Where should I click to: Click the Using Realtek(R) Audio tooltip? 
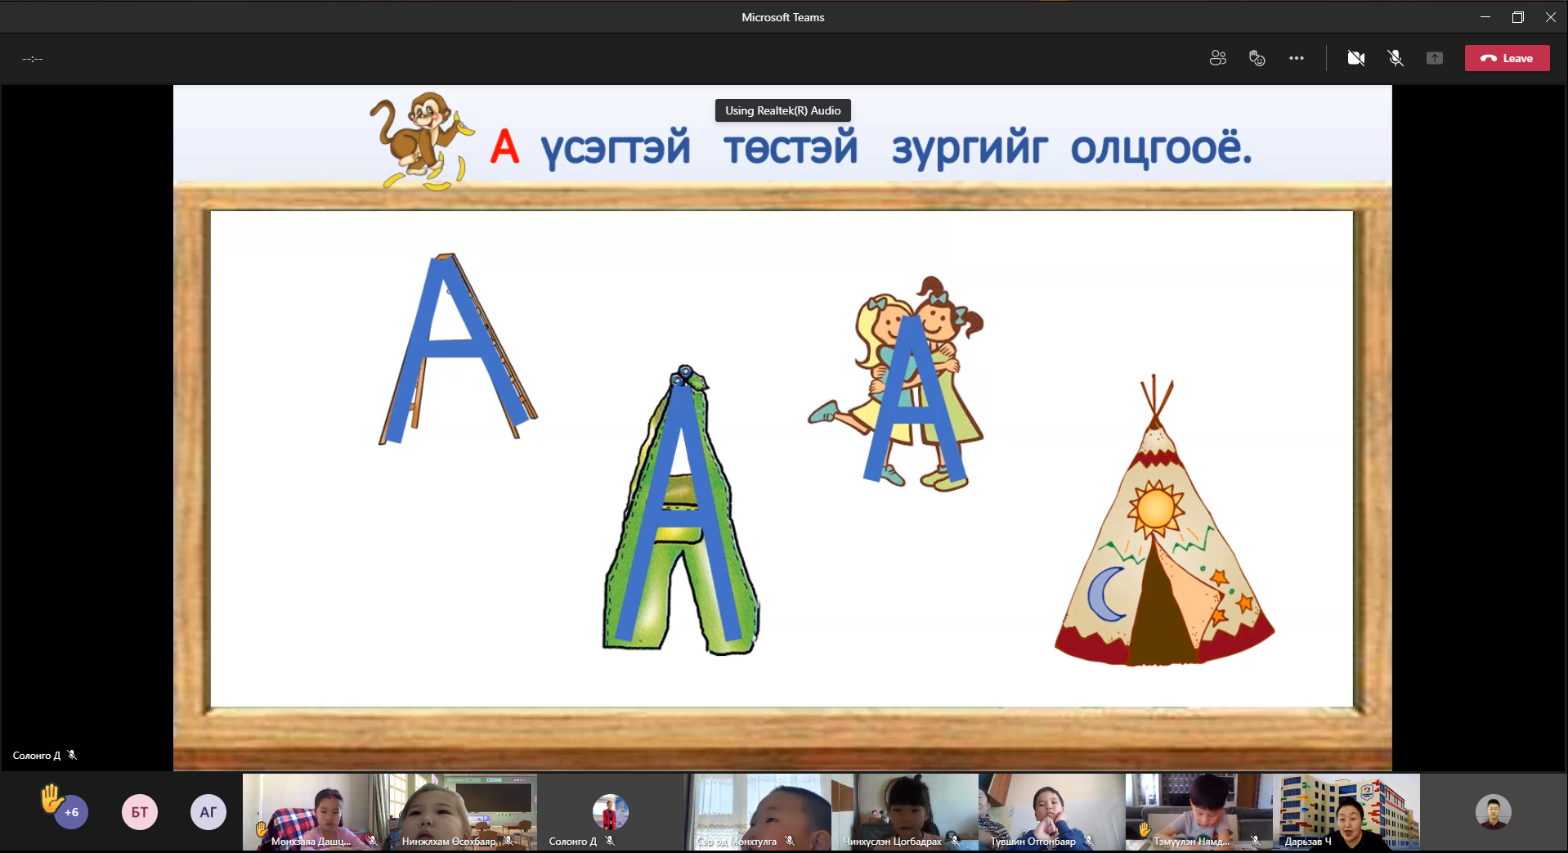(782, 110)
